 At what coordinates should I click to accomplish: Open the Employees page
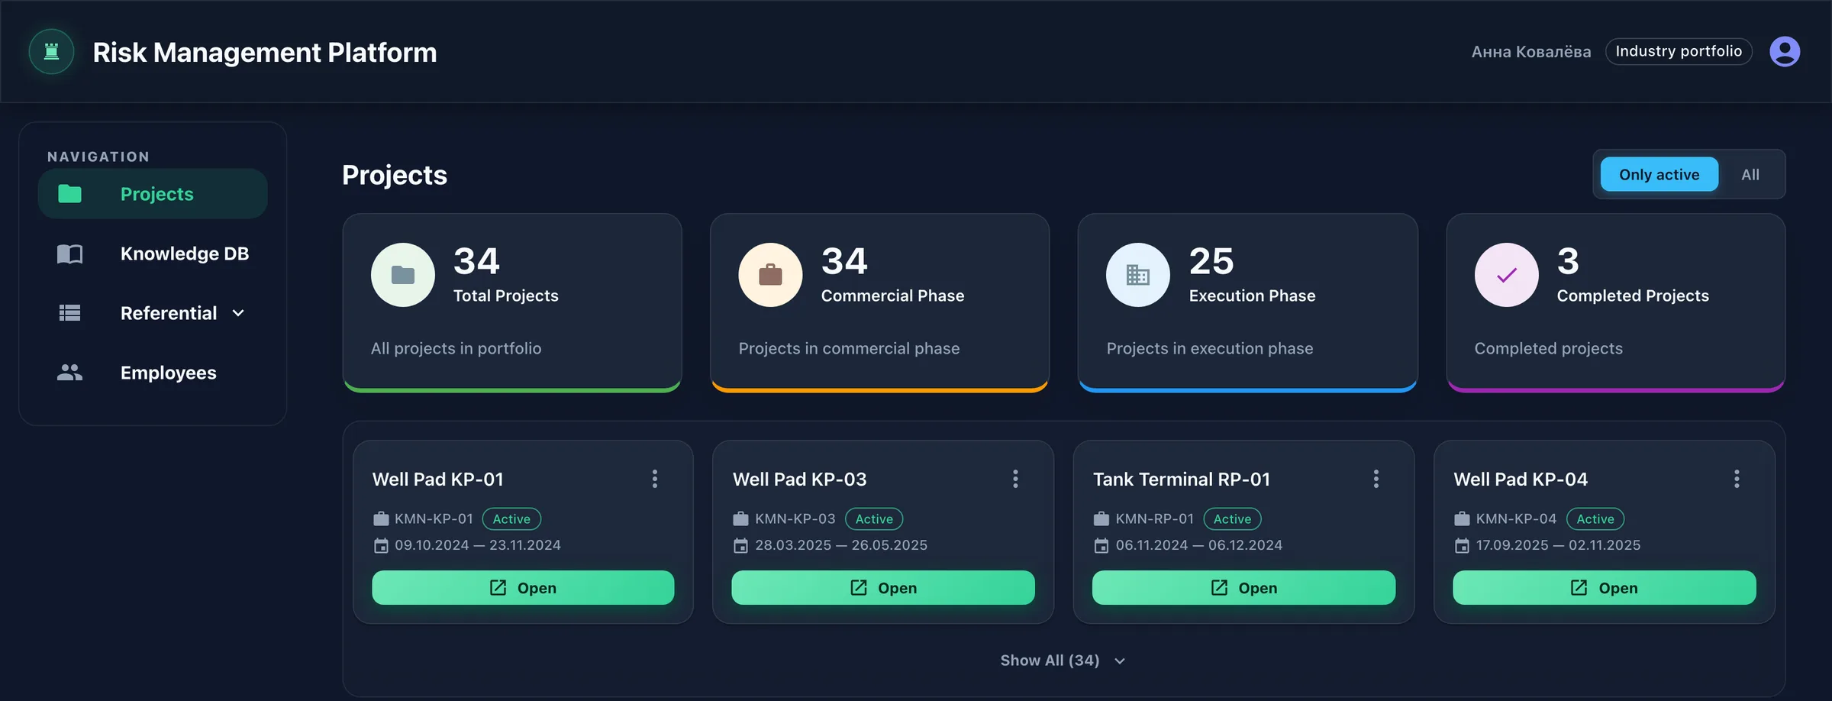[x=153, y=373]
